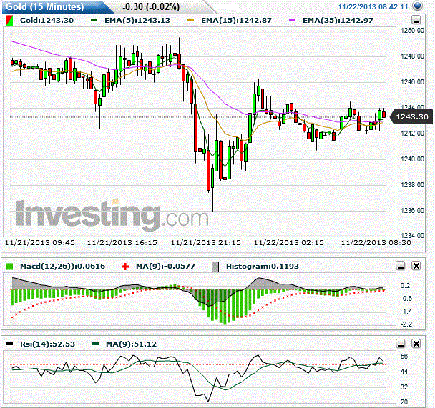Image resolution: width=435 pixels, height=408 pixels.
Task: Click the 11/22/2013 02:15 time axis label
Action: pyautogui.click(x=289, y=243)
